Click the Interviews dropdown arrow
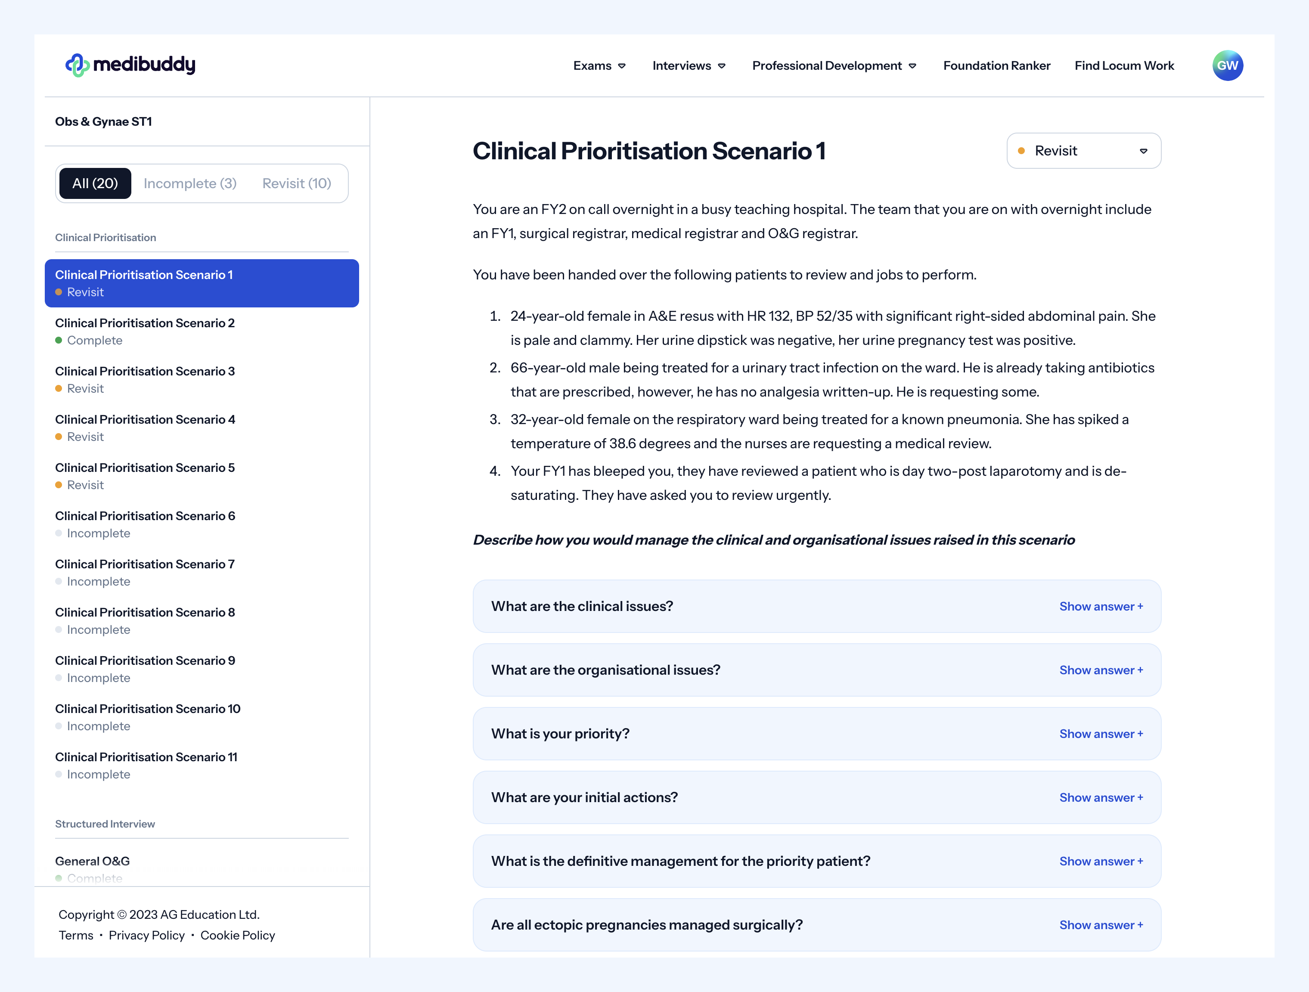This screenshot has height=992, width=1309. tap(721, 66)
